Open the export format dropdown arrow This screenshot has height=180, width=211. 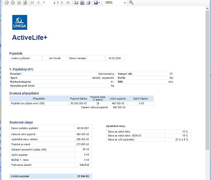[99, 3]
